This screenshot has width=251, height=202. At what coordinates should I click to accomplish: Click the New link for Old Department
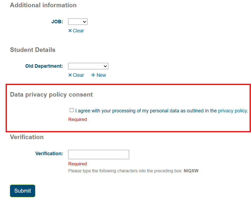coord(101,75)
